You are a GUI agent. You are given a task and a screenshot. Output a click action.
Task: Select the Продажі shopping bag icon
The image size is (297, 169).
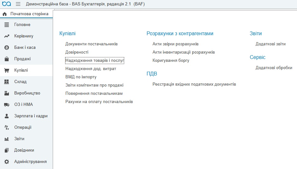pos(7,59)
